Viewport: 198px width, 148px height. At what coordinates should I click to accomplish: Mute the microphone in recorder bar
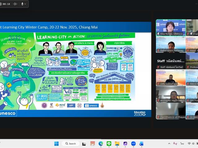point(22,4)
